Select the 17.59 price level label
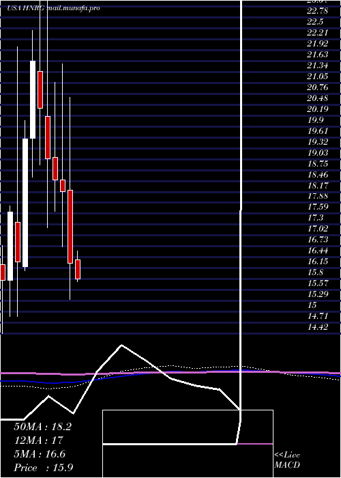Screen dimensions: 341x478 click(318, 207)
